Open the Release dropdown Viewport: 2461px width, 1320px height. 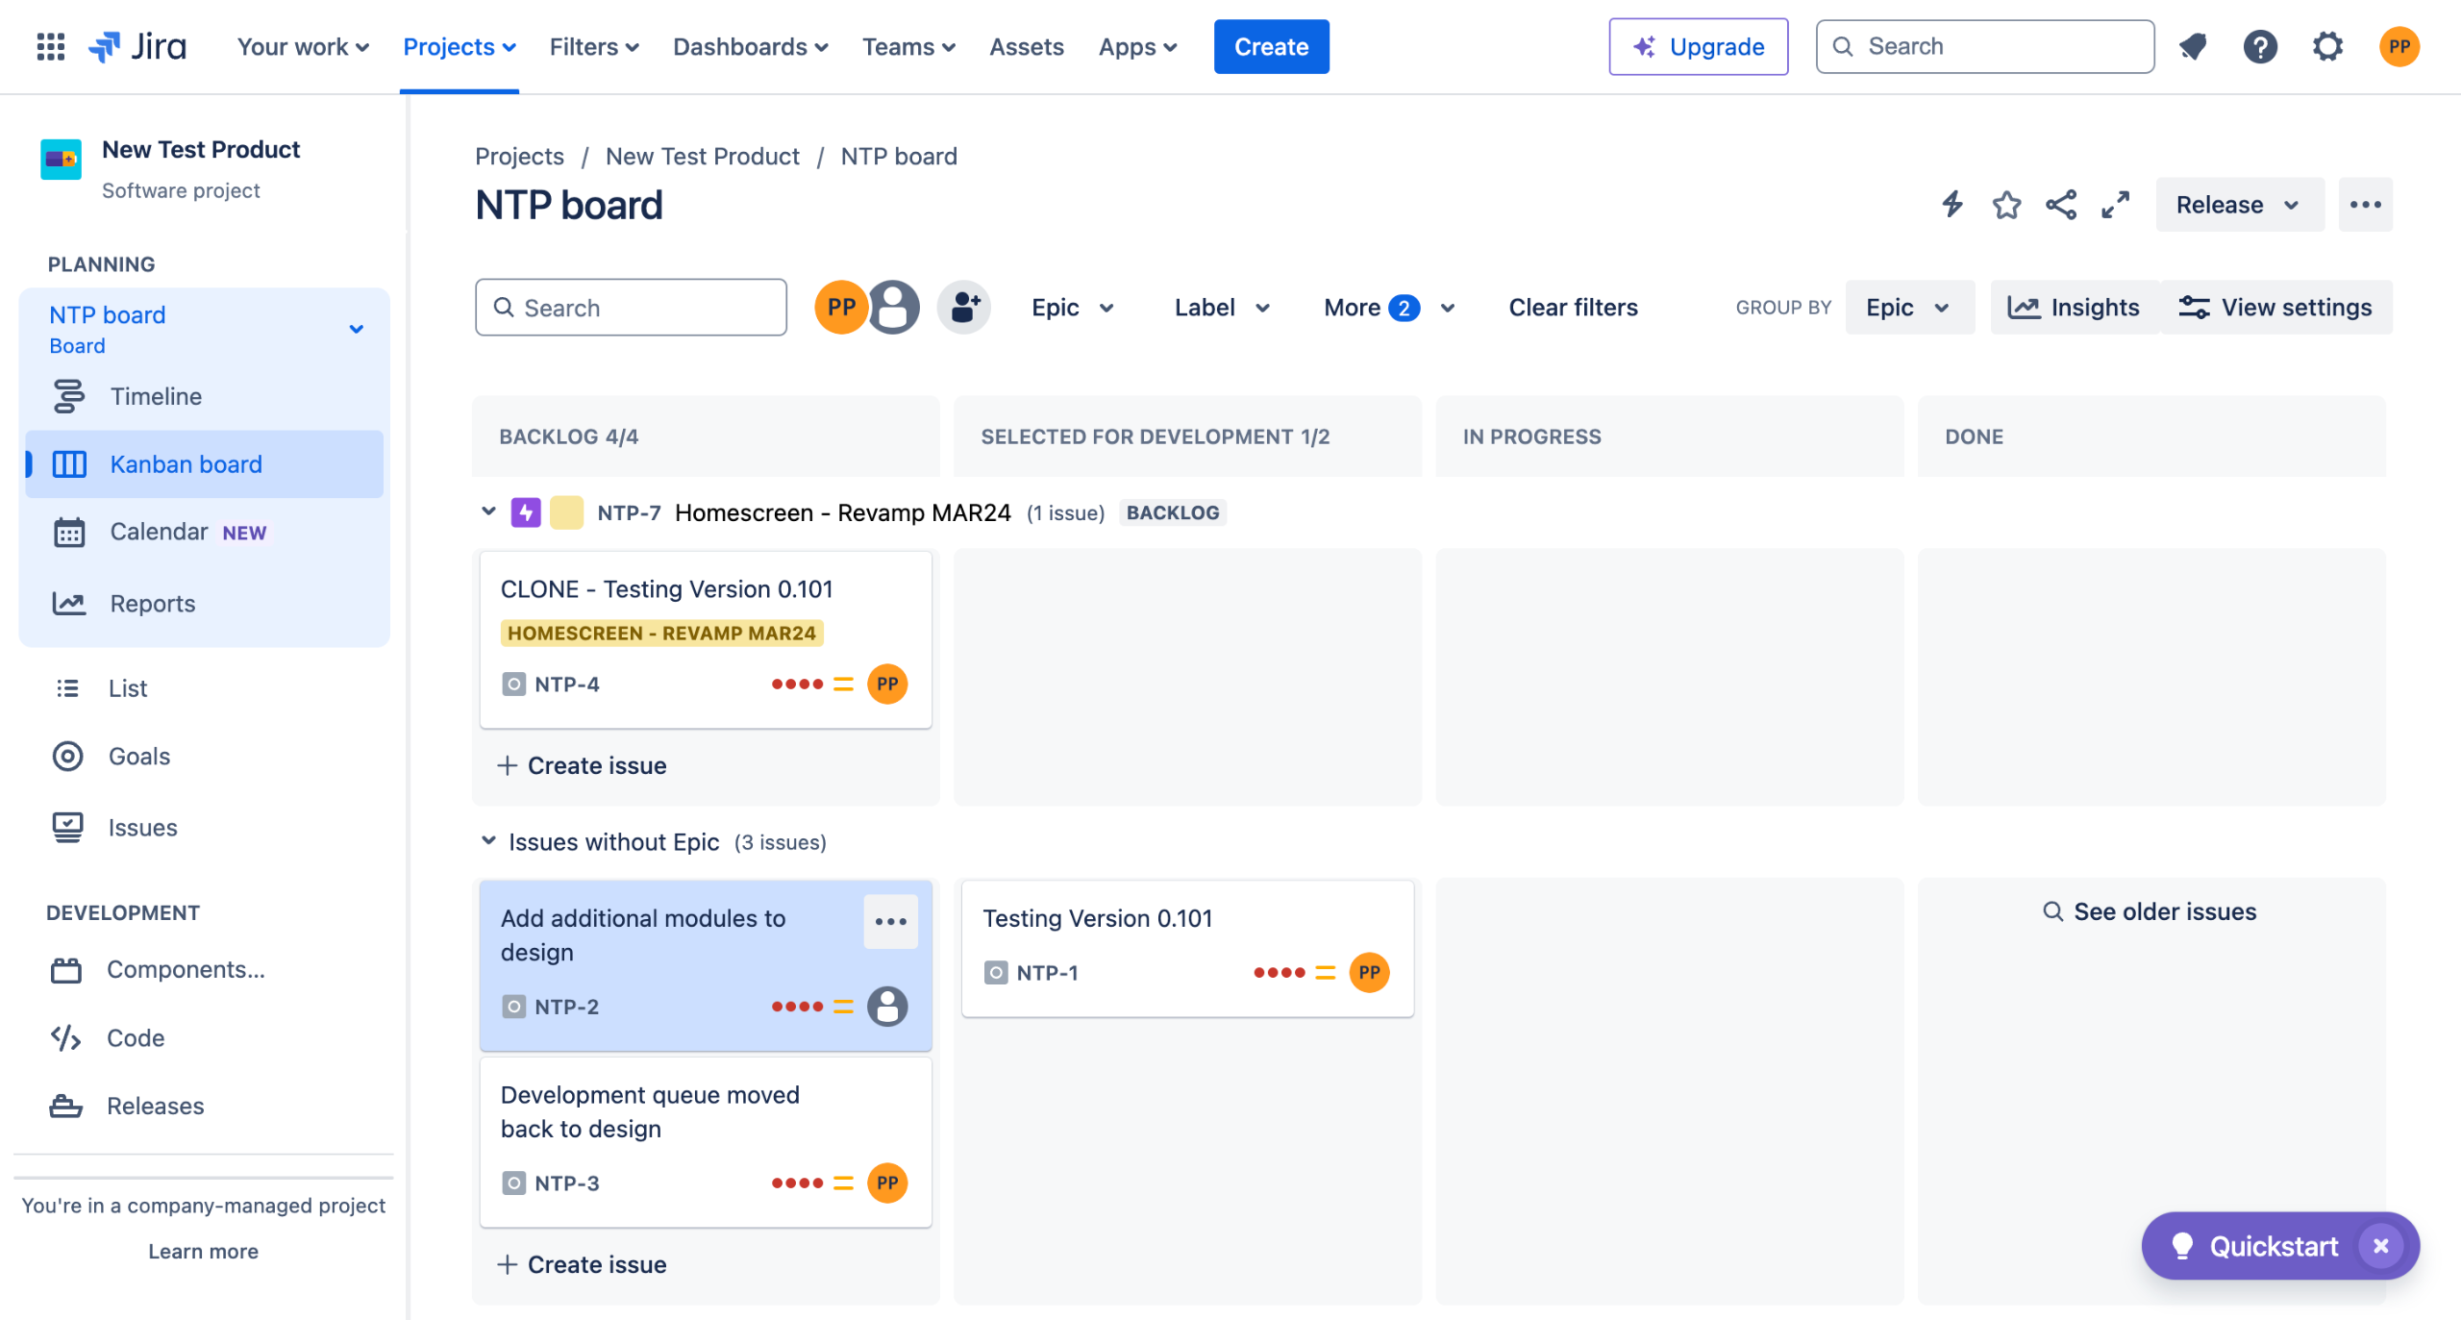tap(2239, 205)
